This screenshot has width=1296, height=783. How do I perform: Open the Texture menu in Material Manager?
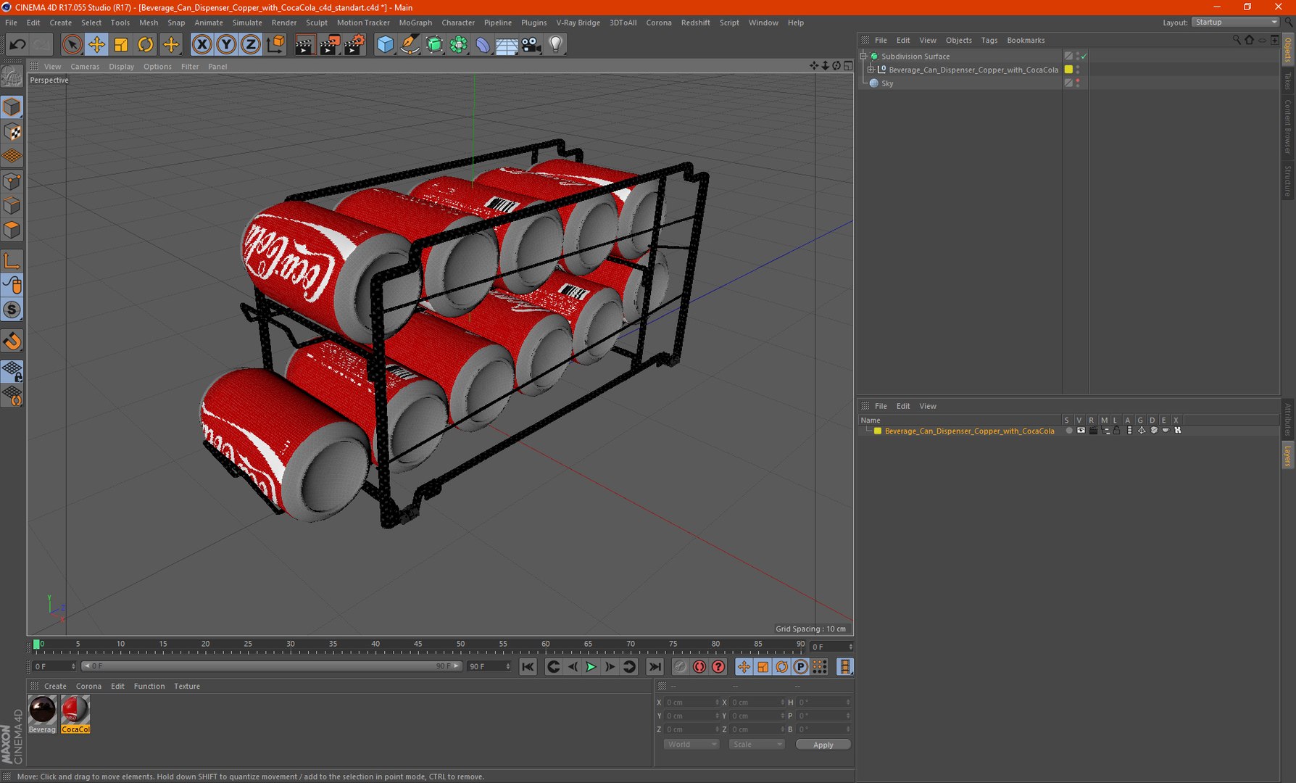187,687
